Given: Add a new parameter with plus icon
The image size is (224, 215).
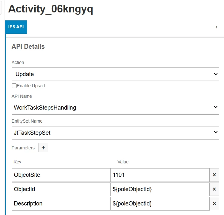Looking at the screenshot, I should [x=43, y=148].
